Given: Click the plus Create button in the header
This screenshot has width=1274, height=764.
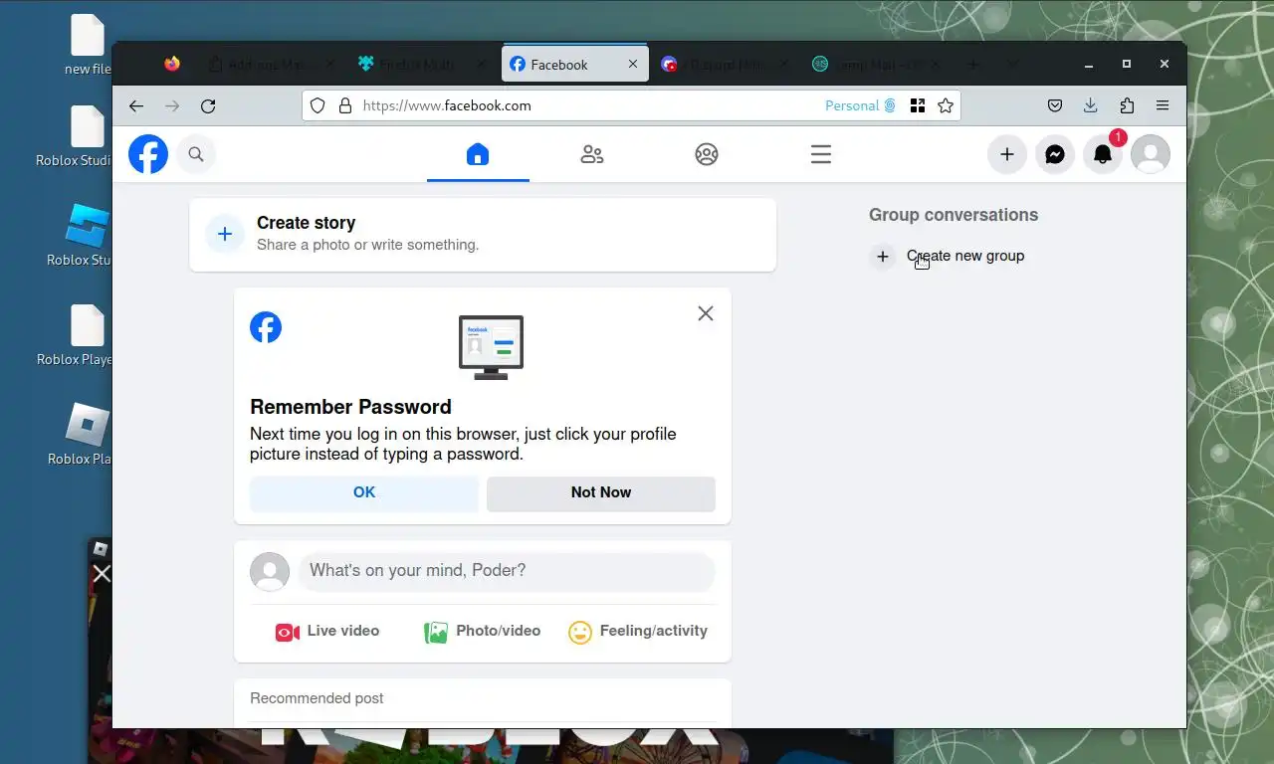Looking at the screenshot, I should 1007,154.
